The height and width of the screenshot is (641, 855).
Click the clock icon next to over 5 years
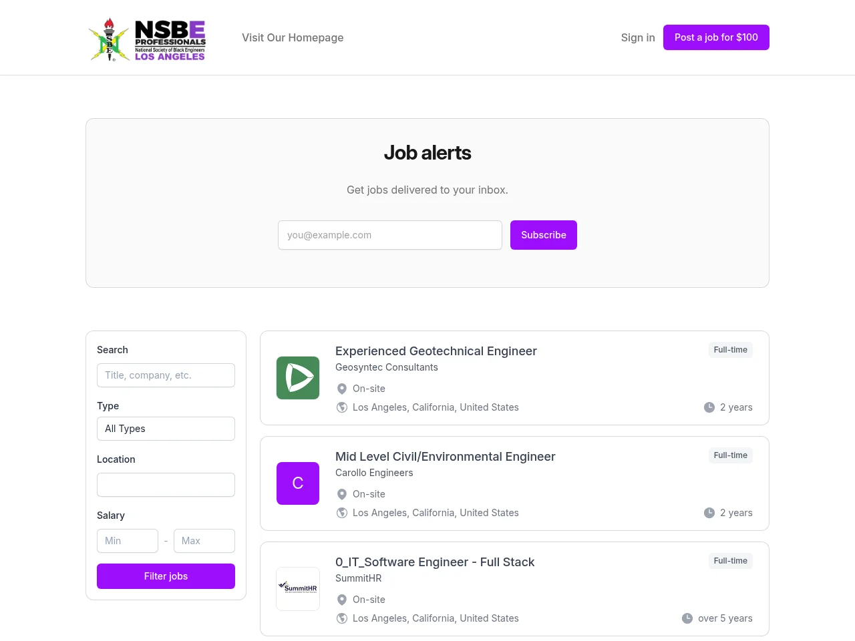(687, 618)
